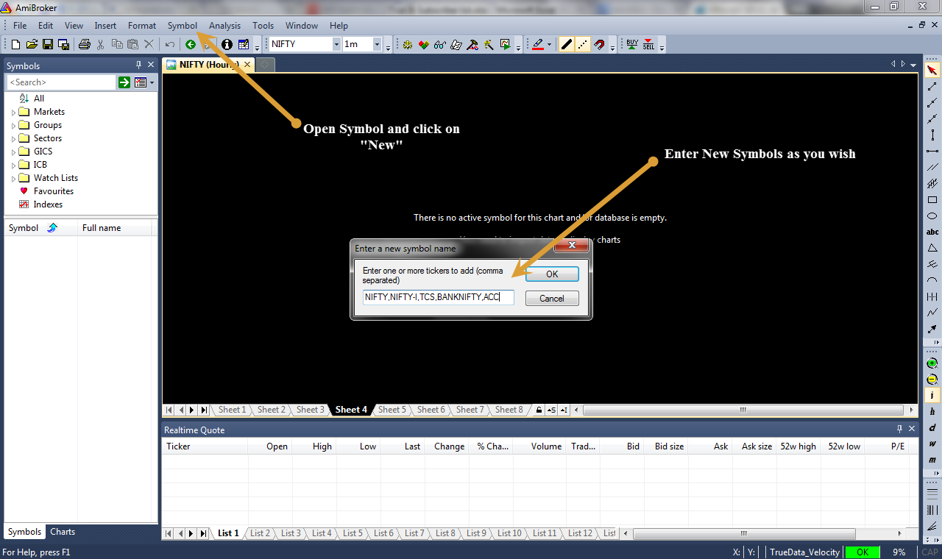Select the abc text drawing tool
Screen dimensions: 942x559
click(x=932, y=232)
